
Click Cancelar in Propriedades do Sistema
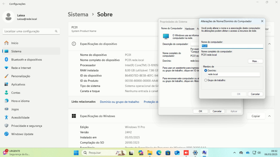click(217, 111)
